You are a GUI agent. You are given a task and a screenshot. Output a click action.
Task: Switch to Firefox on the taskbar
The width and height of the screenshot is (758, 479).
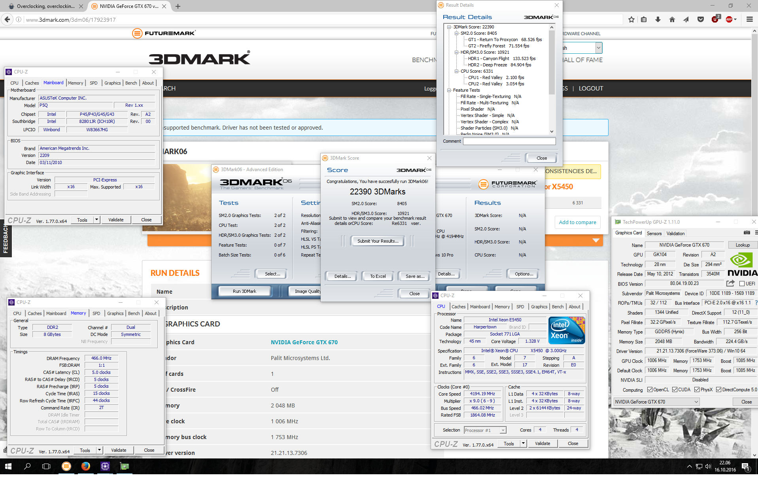pyautogui.click(x=85, y=466)
